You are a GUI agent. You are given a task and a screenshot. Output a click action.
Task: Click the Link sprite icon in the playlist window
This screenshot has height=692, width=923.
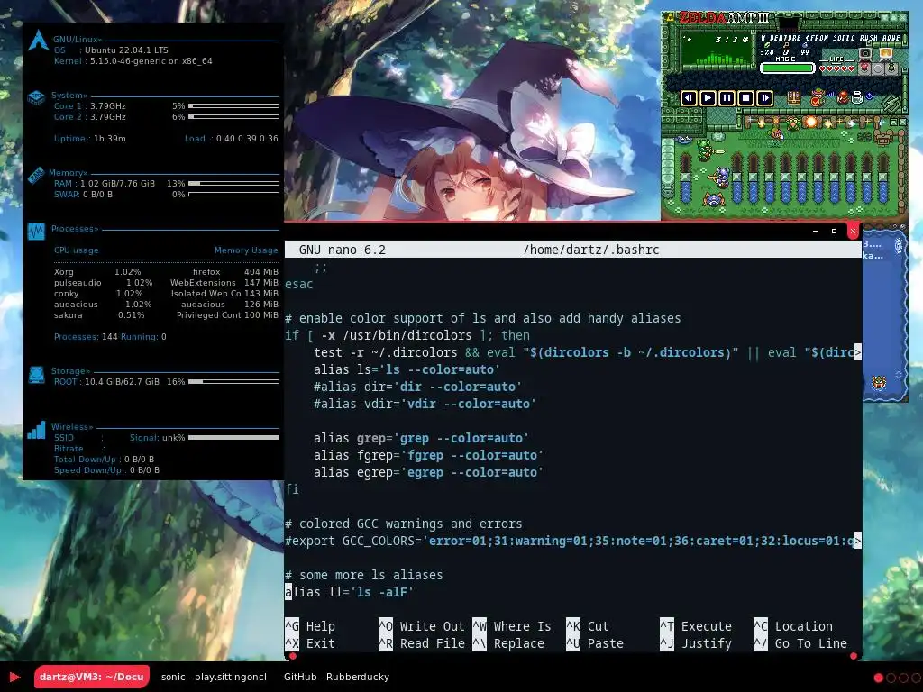[x=879, y=382]
